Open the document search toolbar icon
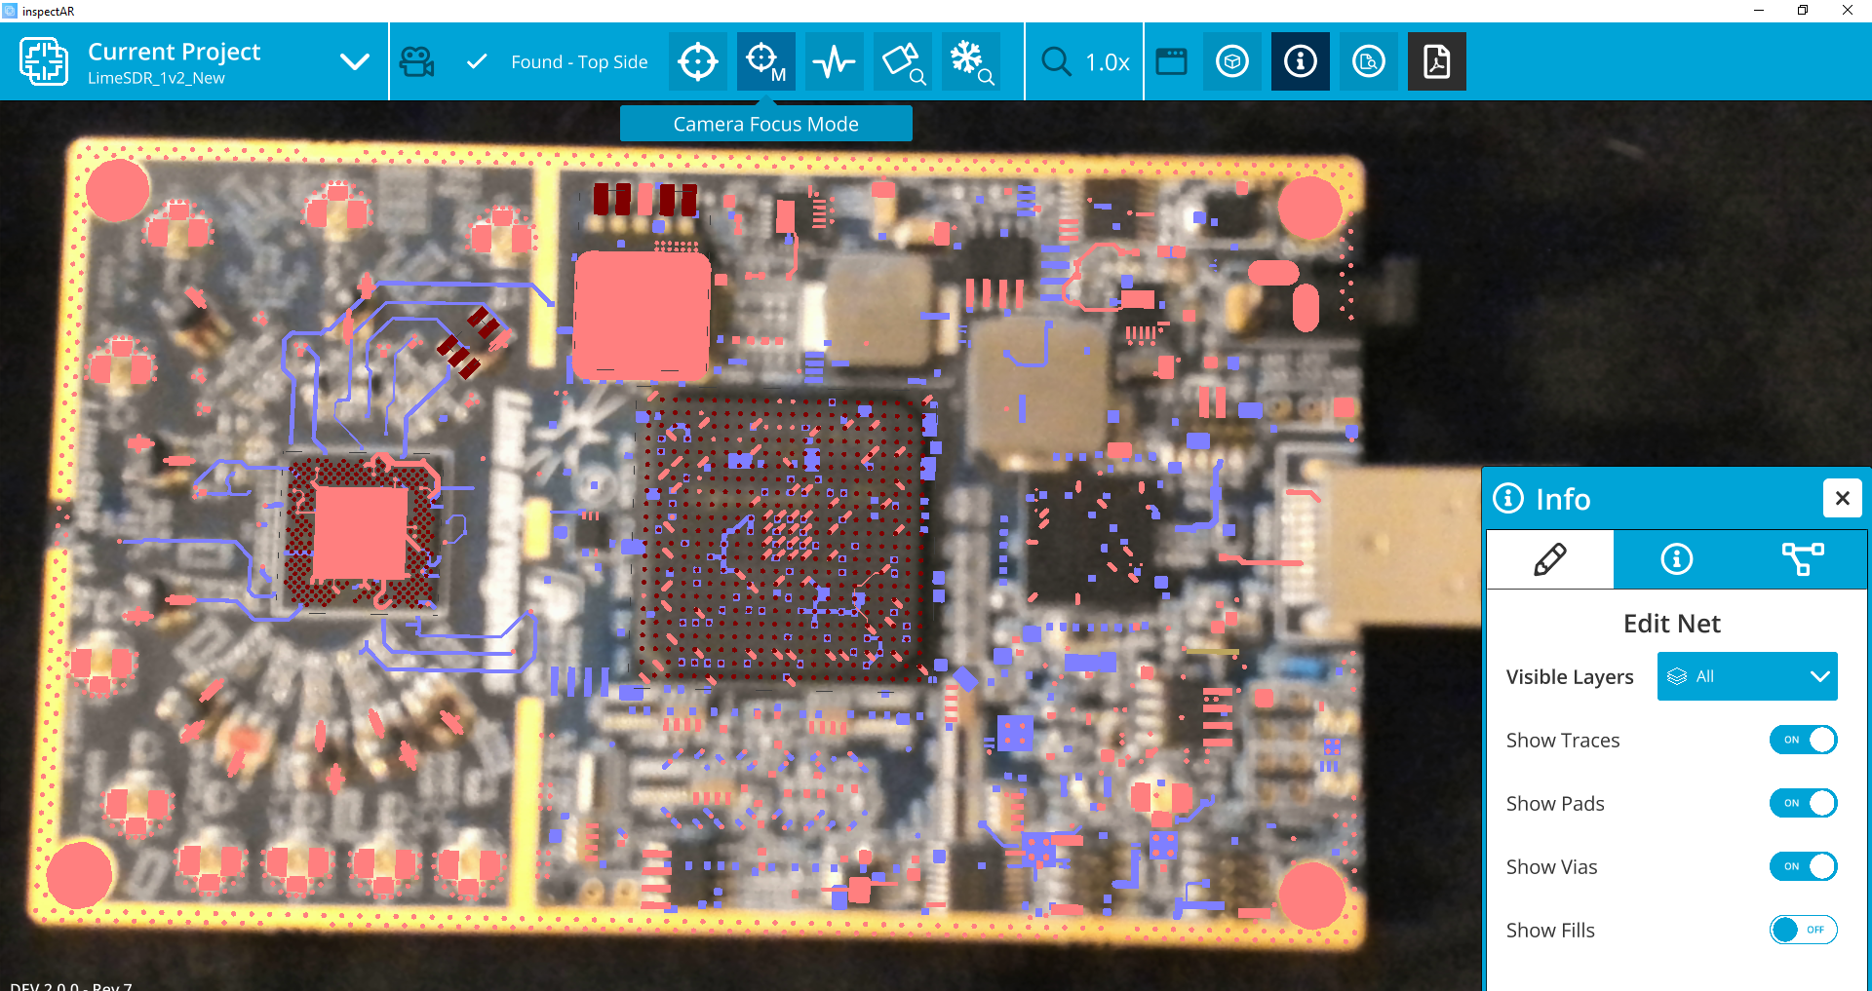This screenshot has height=991, width=1872. click(1369, 61)
